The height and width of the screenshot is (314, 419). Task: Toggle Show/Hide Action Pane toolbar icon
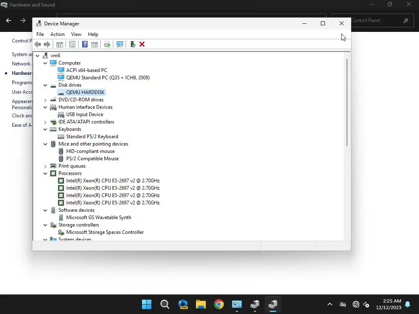point(95,44)
